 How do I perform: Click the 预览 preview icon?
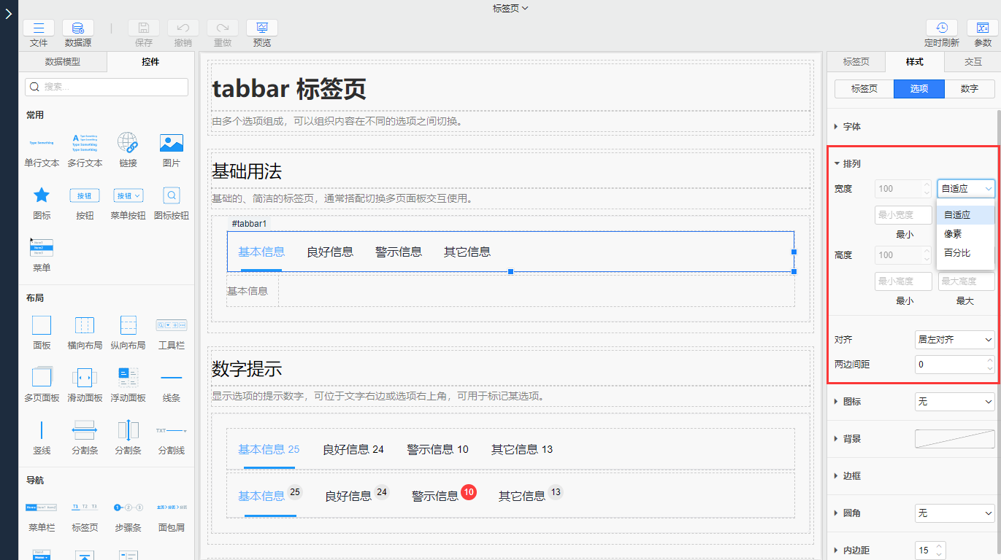(261, 28)
